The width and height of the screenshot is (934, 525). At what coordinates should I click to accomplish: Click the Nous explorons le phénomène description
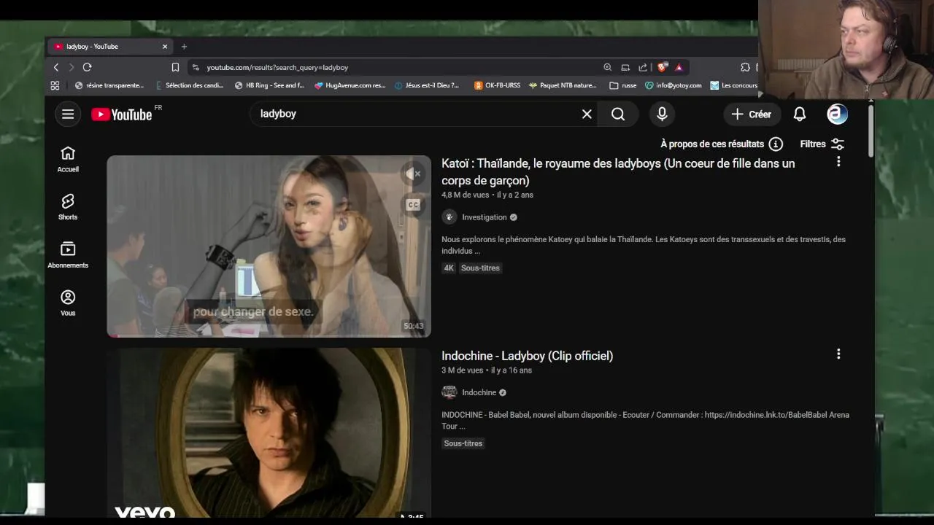point(644,244)
